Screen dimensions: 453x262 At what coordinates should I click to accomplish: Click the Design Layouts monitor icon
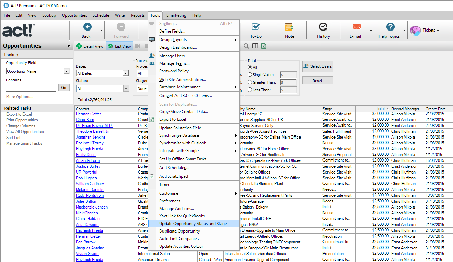[x=152, y=40]
